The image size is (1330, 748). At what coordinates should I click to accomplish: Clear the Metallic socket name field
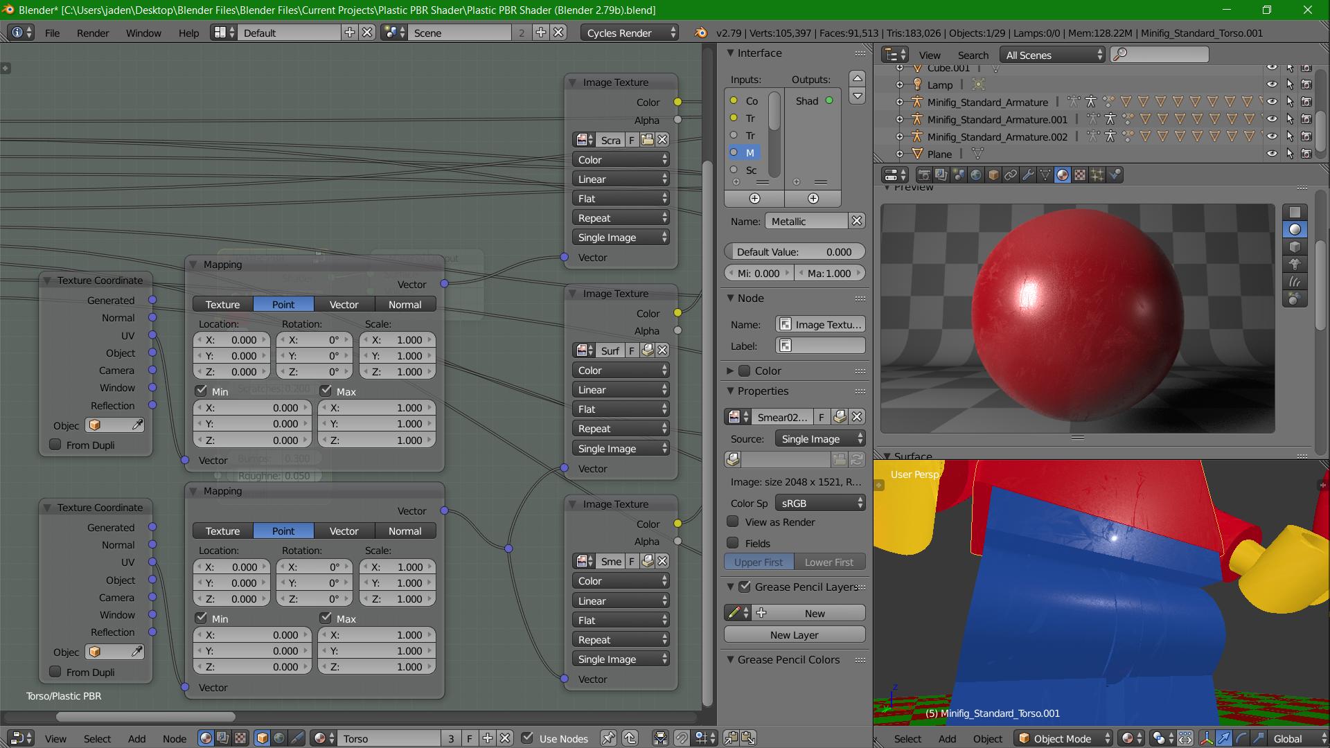(857, 221)
